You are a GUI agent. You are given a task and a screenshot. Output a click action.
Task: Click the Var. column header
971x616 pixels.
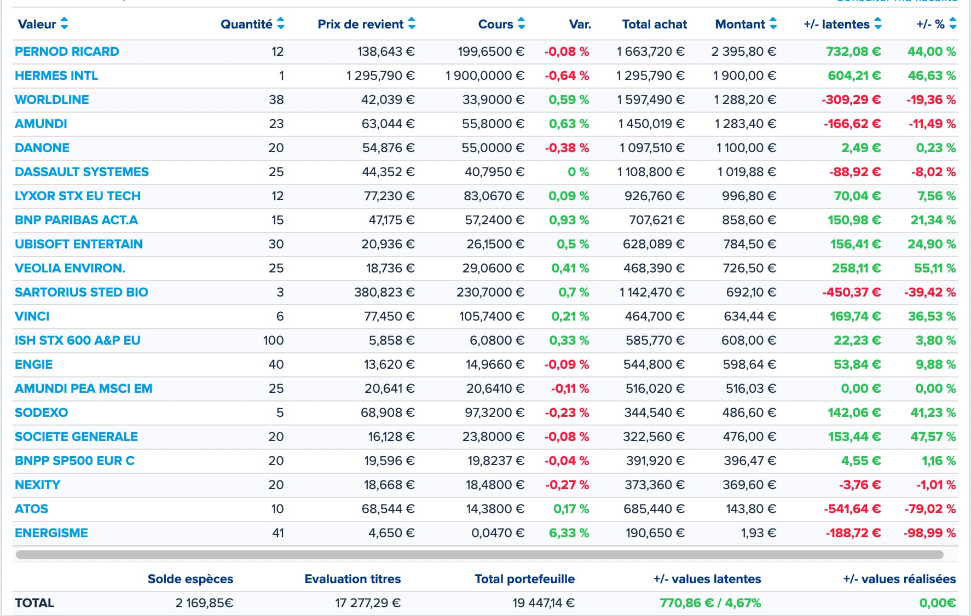[580, 24]
